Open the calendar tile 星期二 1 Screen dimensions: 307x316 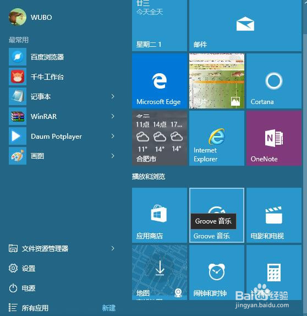click(x=160, y=25)
